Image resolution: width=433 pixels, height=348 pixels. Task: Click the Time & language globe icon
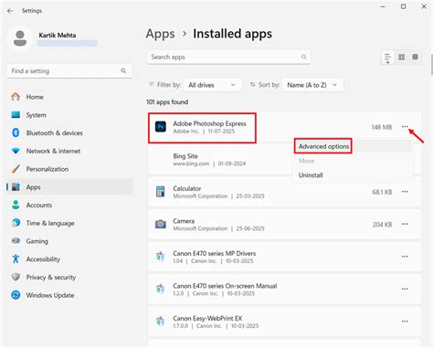16,223
